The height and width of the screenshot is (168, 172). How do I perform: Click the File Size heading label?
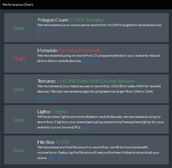(46, 142)
